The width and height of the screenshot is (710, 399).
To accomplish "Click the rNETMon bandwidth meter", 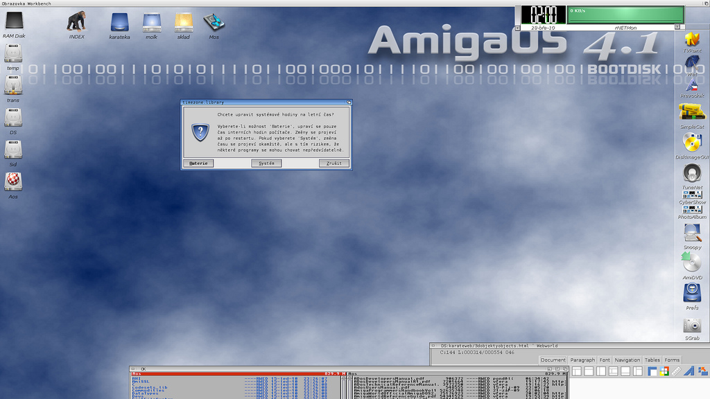I will (x=625, y=15).
